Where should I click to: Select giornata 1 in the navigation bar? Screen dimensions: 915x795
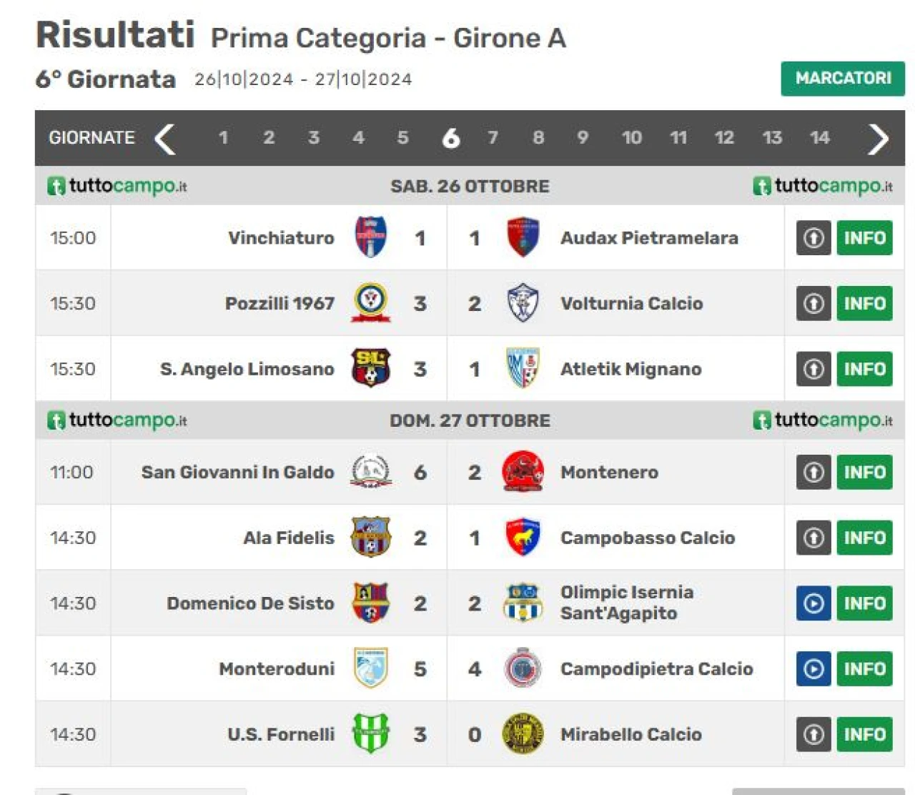[223, 137]
